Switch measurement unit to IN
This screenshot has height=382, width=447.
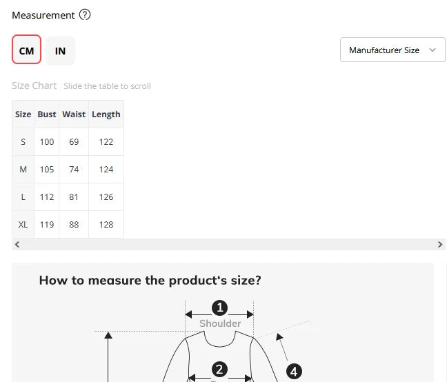coord(61,50)
